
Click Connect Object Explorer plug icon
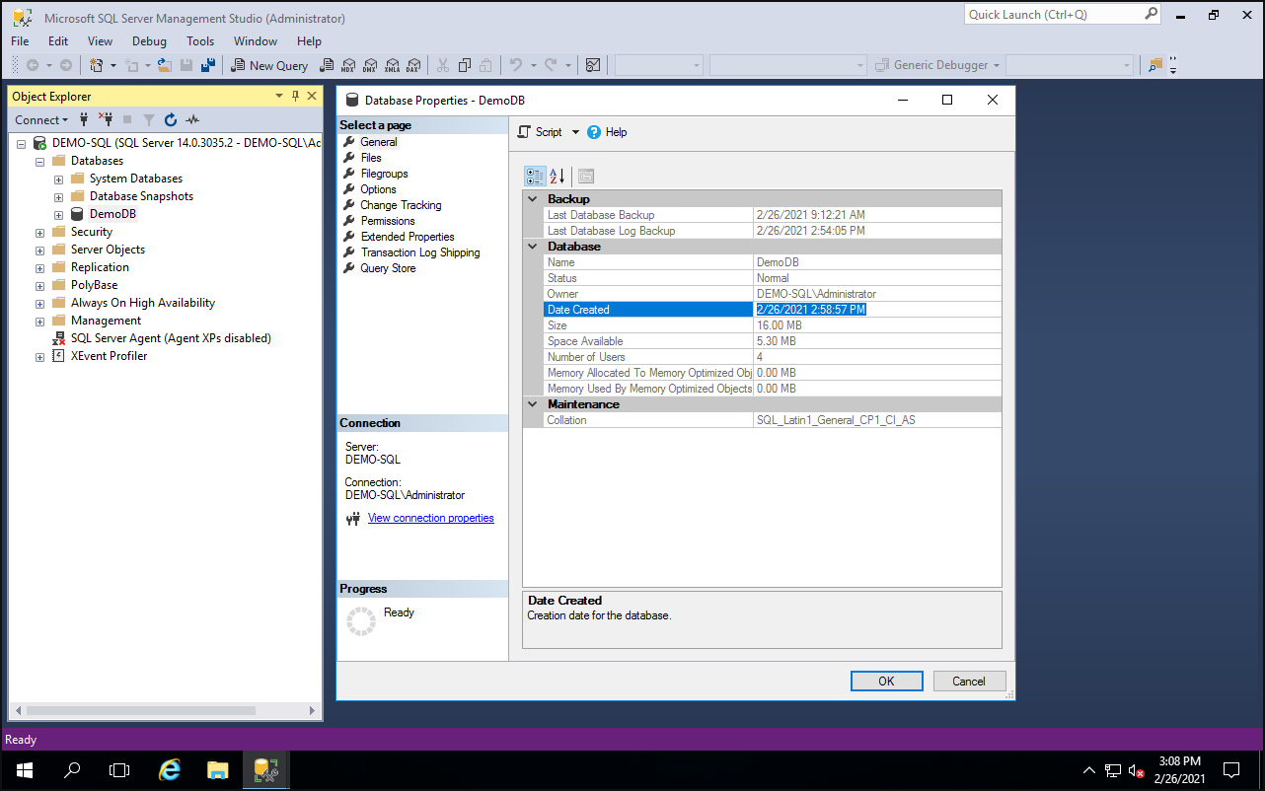pyautogui.click(x=84, y=119)
